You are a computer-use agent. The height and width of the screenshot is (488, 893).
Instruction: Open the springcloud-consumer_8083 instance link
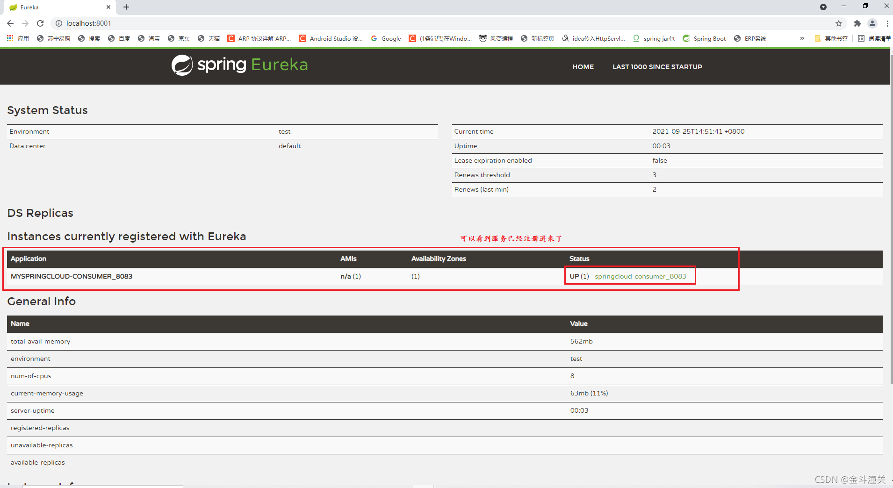(641, 276)
